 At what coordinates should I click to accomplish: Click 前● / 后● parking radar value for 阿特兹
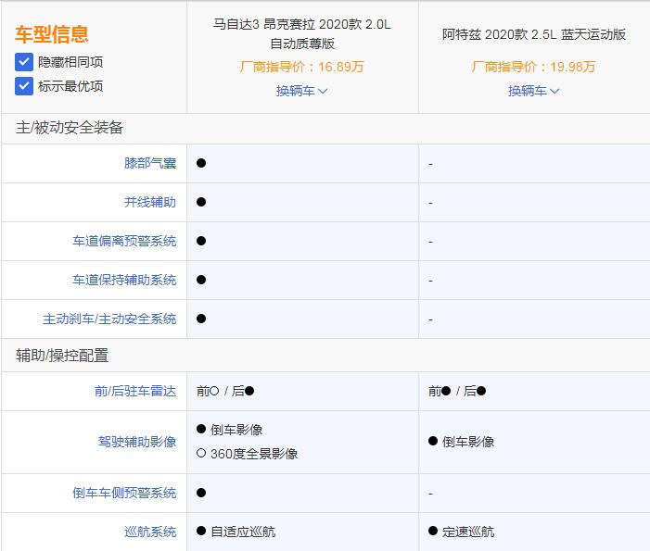457,391
